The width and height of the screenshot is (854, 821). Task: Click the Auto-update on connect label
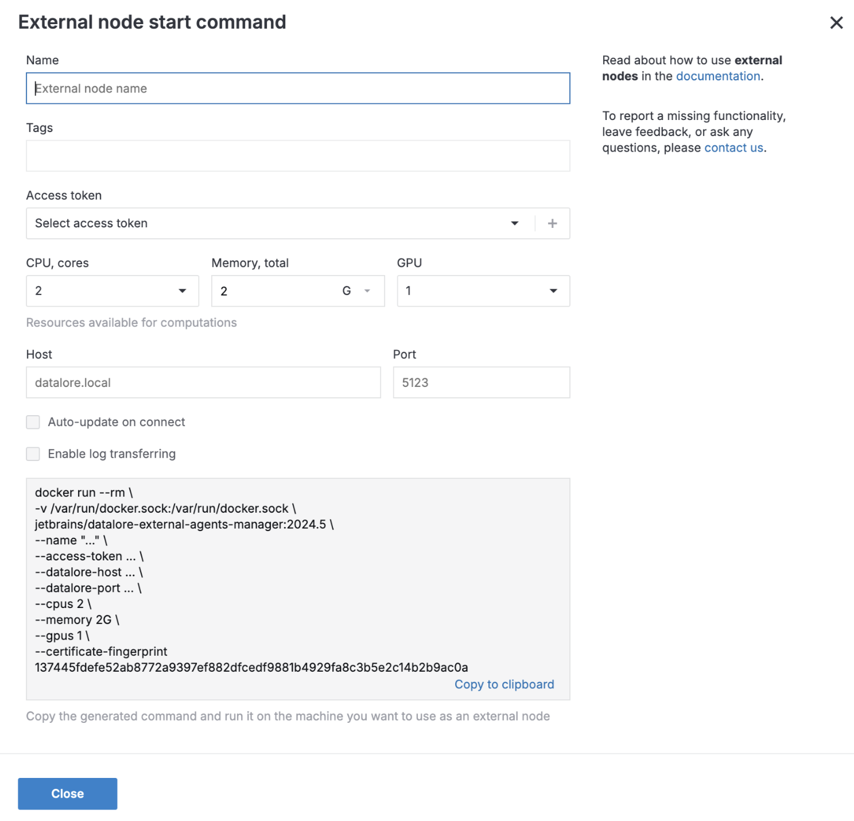coord(117,423)
